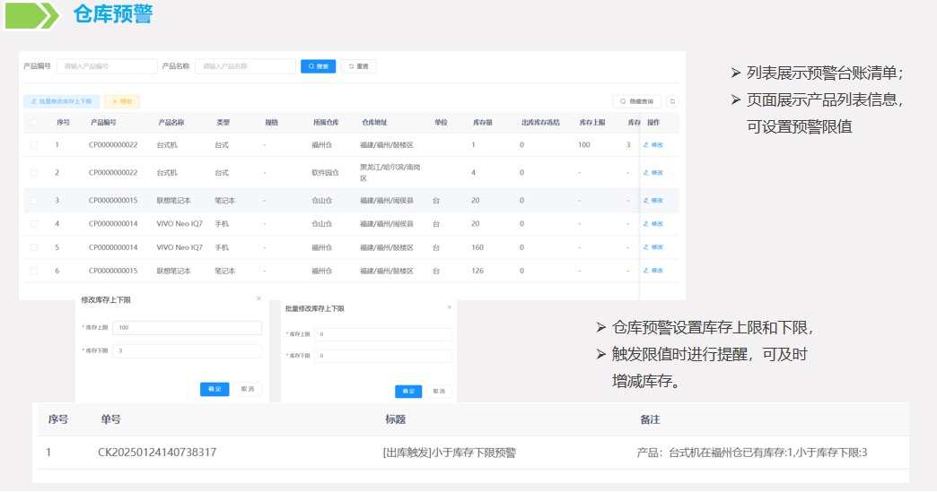Click the 库存上限 field showing 100

(187, 328)
